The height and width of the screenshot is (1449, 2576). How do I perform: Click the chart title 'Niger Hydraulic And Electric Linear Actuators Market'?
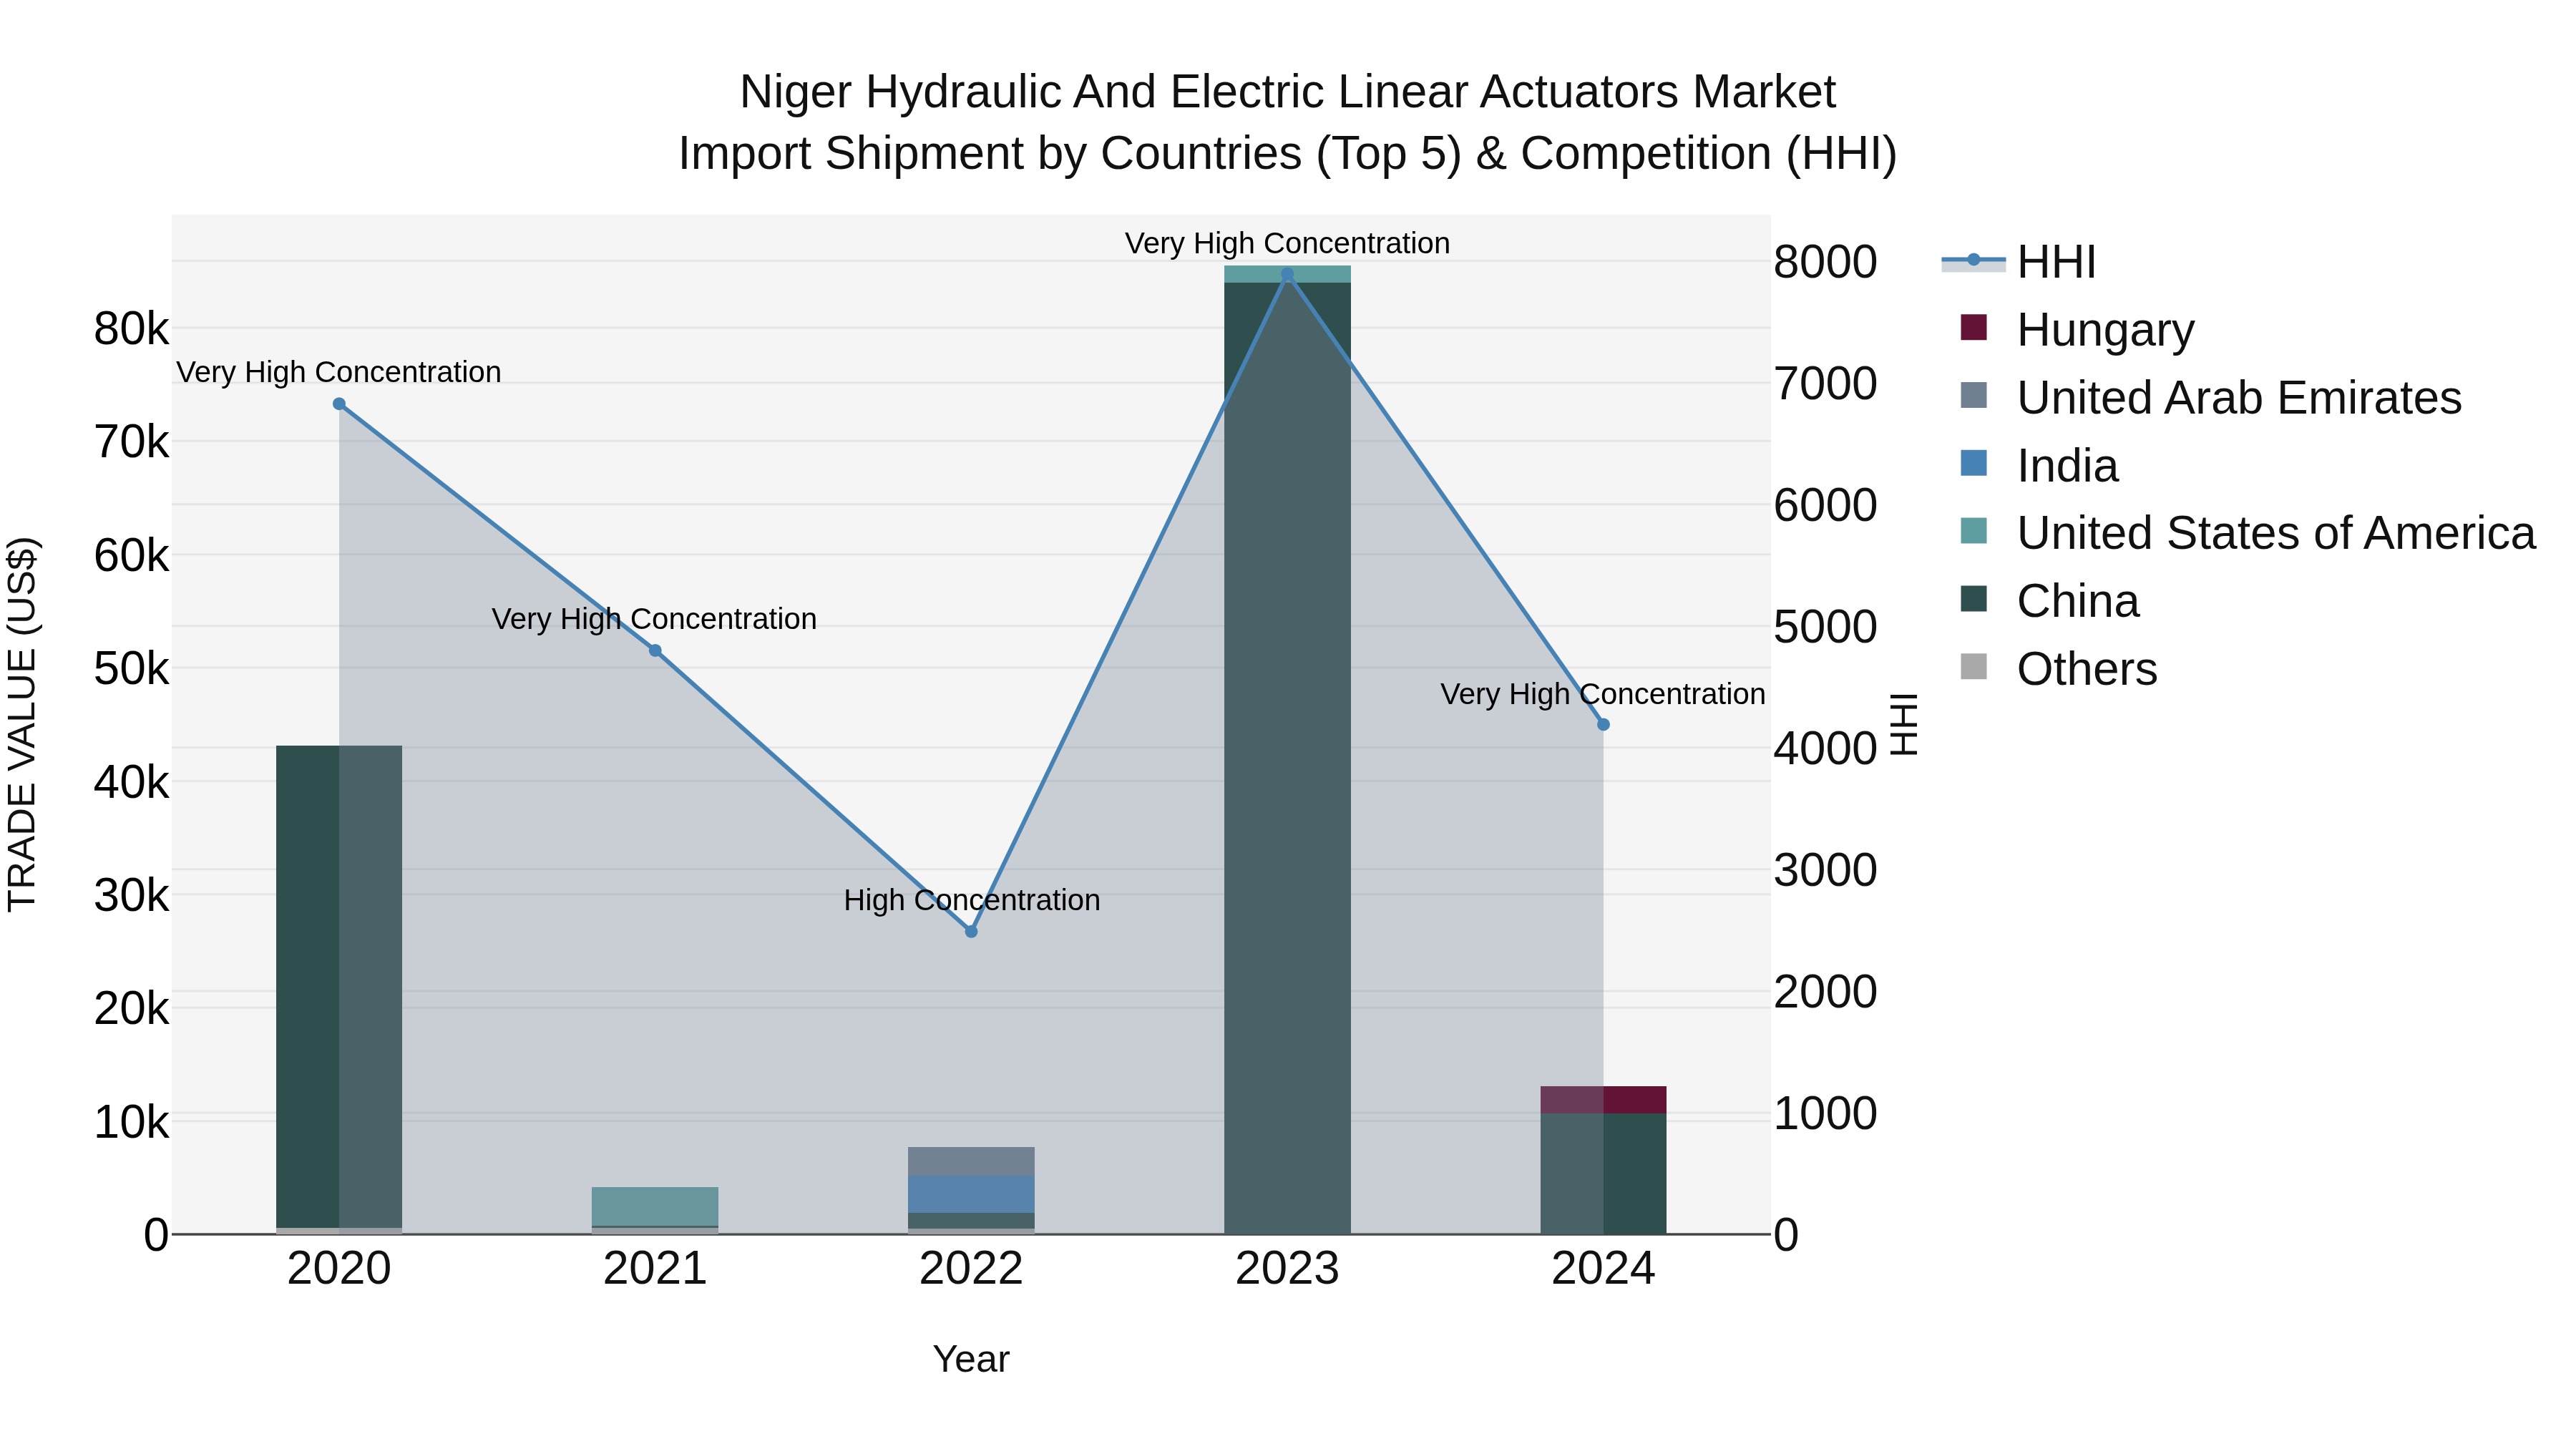pyautogui.click(x=1287, y=92)
